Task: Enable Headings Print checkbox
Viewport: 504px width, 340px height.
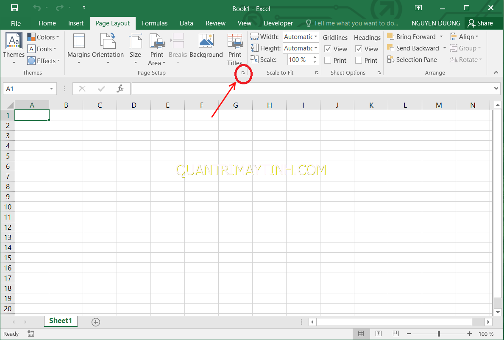Action: pos(359,60)
